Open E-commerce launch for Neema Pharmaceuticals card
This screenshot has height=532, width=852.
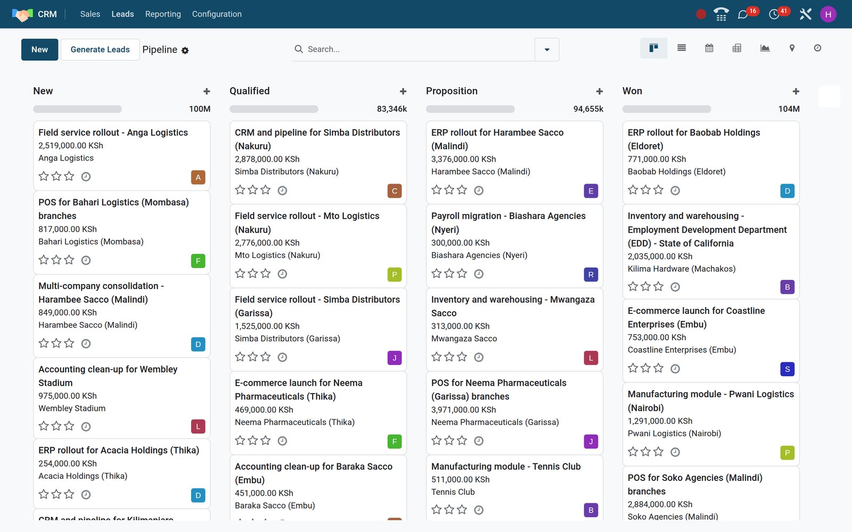coord(318,413)
